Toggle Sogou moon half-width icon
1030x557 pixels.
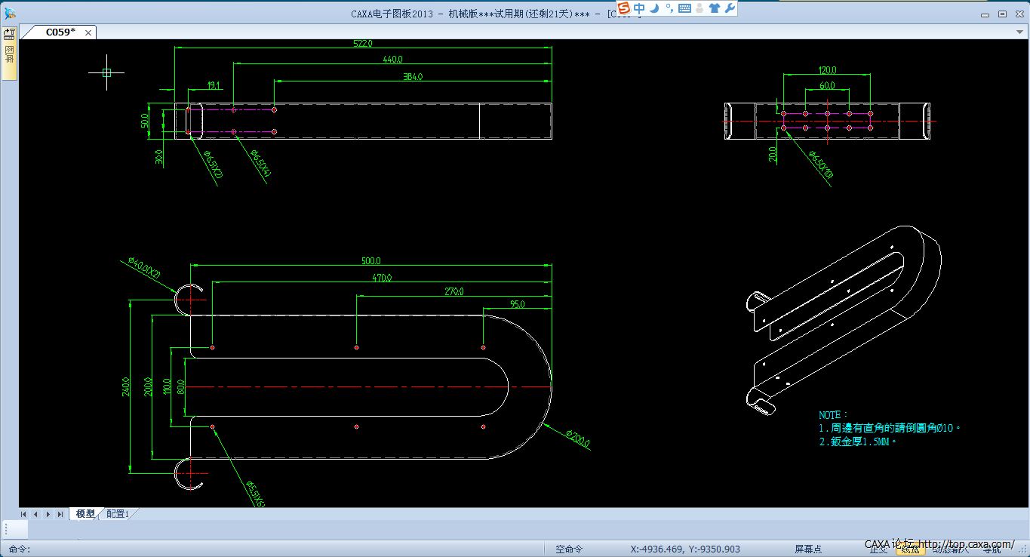pyautogui.click(x=654, y=8)
